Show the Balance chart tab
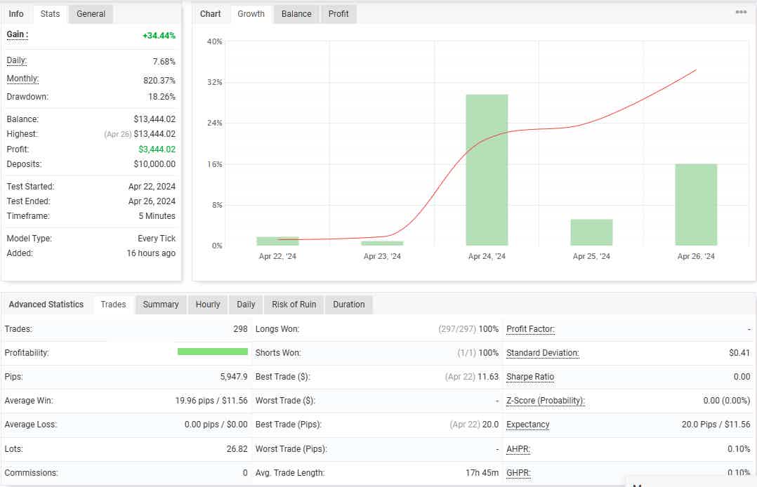757x487 pixels. [x=296, y=14]
